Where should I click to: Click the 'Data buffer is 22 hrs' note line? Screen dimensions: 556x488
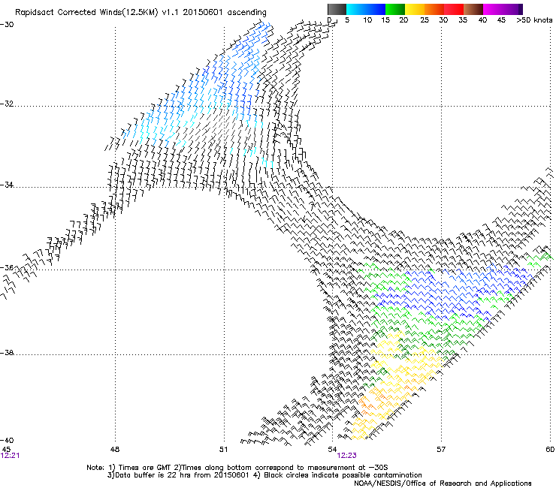point(264,475)
